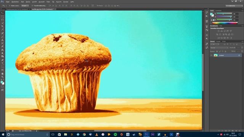Hide the Hintergrund layer via its eye icon
The image size is (244, 137).
pyautogui.click(x=211, y=55)
